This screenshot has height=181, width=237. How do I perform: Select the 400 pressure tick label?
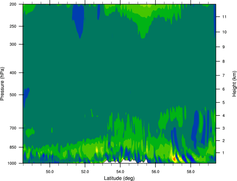pos(13,73)
